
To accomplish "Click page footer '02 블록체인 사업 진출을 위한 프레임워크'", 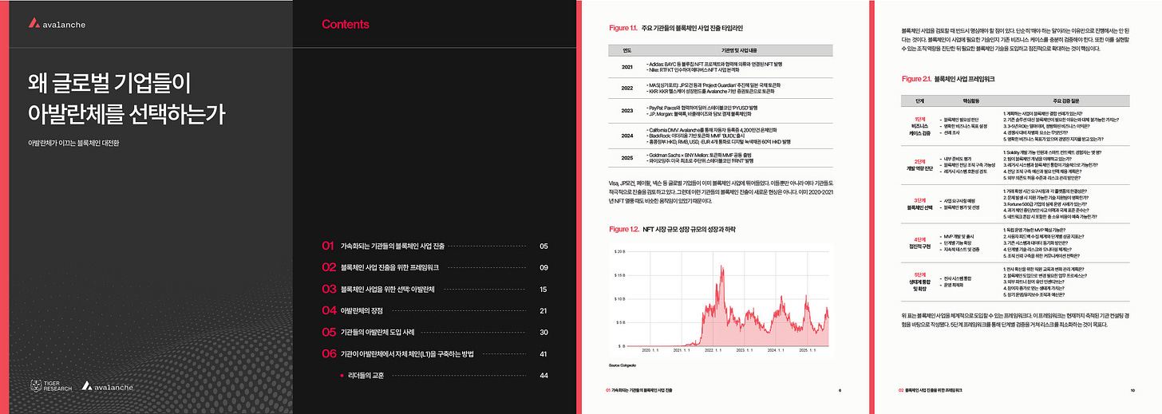I will tap(932, 391).
